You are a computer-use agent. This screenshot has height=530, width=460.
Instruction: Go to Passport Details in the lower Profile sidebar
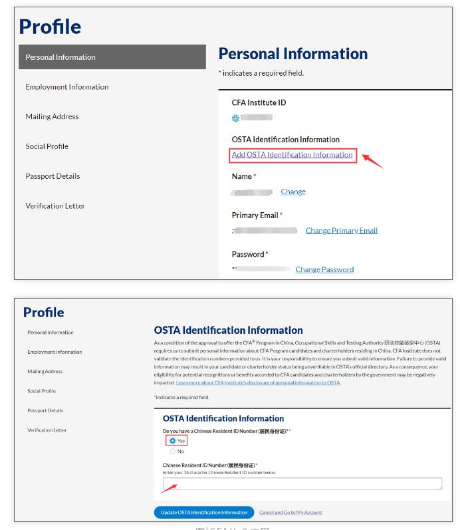click(46, 410)
